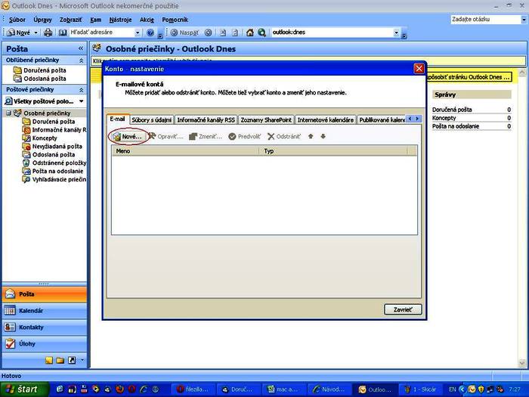Open Pošta mail navigation pane button
This screenshot has height=397, width=529.
pyautogui.click(x=45, y=294)
